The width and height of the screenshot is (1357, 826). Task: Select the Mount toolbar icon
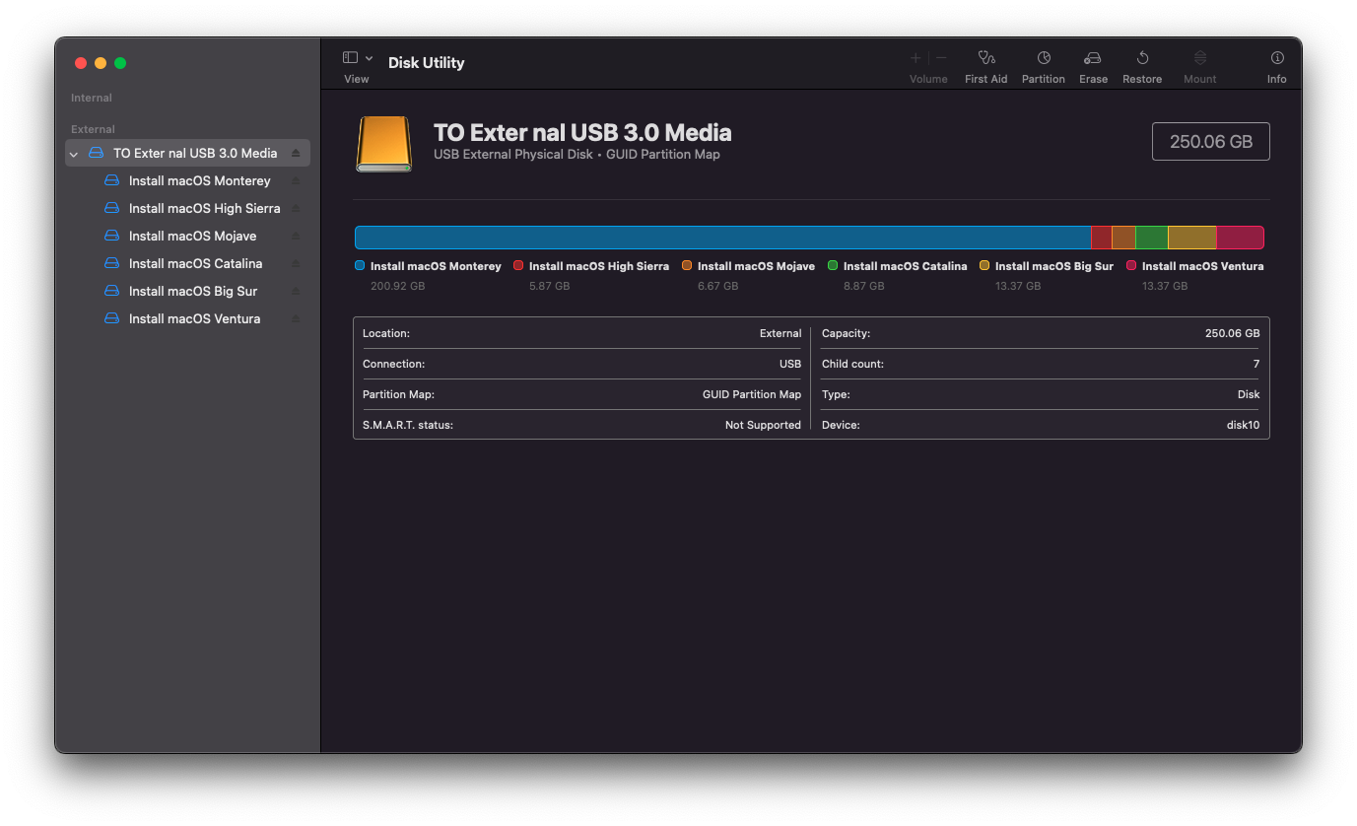(x=1200, y=58)
